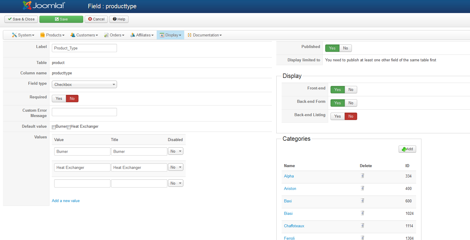Open Disabled dropdown for the empty value row

[176, 183]
